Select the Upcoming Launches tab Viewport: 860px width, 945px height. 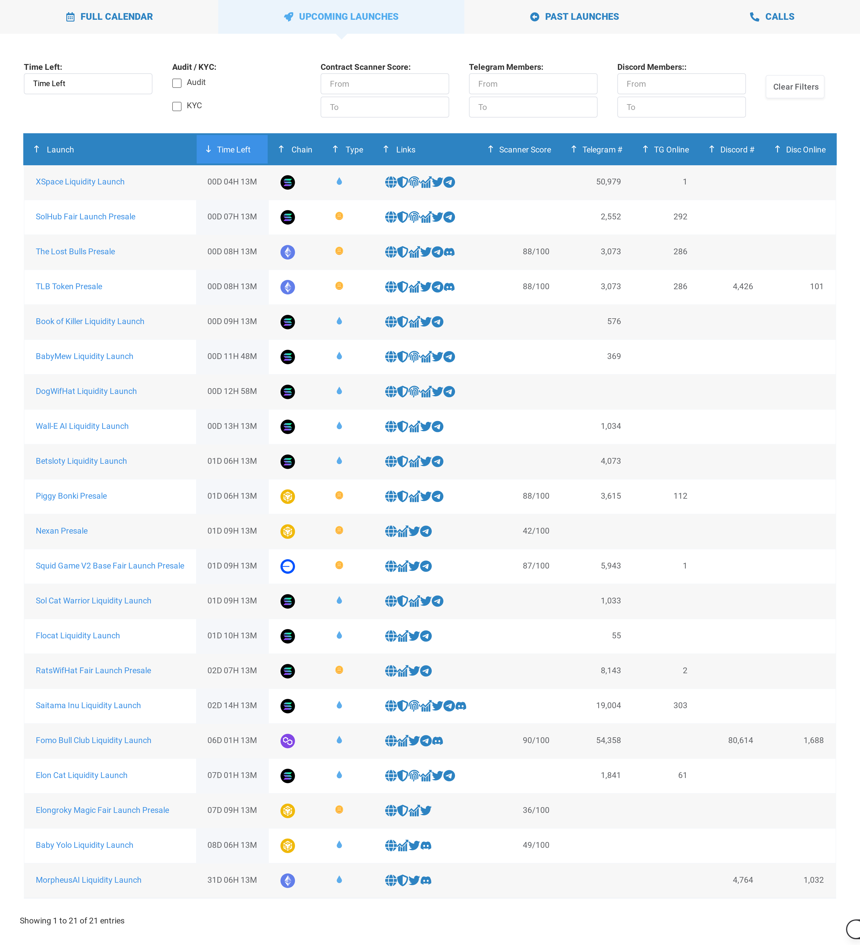coord(341,17)
